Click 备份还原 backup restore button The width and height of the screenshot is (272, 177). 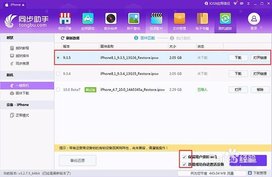78,160
